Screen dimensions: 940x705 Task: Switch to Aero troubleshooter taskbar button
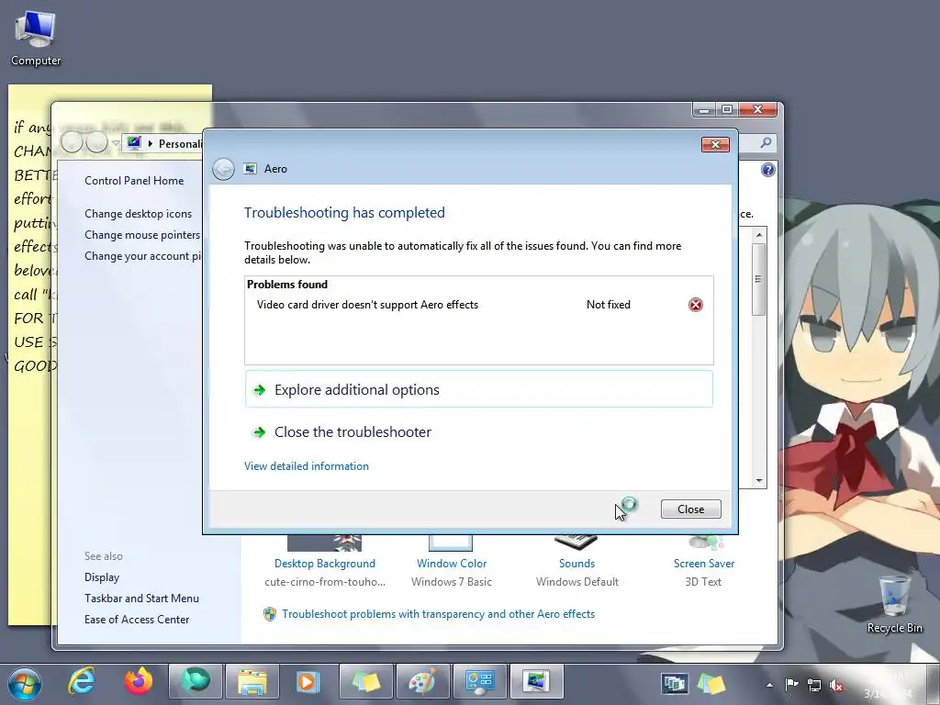point(537,682)
